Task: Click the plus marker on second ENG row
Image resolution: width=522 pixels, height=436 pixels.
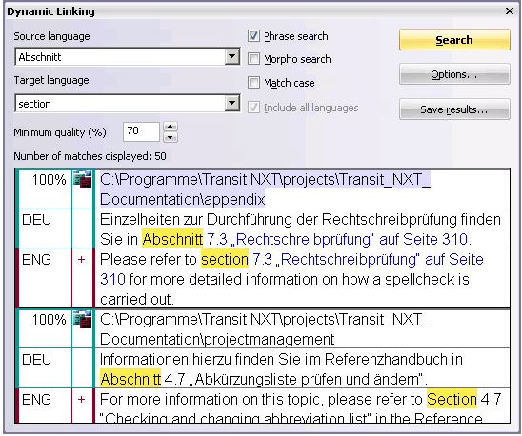Action: 81,400
